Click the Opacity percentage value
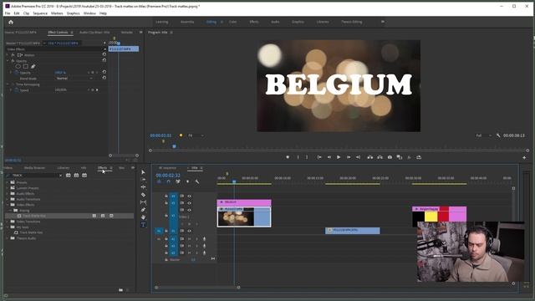Screen dimensions: 535x301 [60, 73]
